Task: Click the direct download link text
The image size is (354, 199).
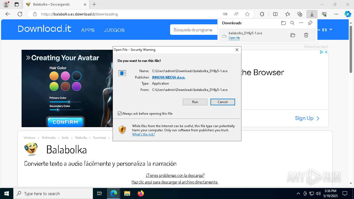Action: click(x=175, y=182)
